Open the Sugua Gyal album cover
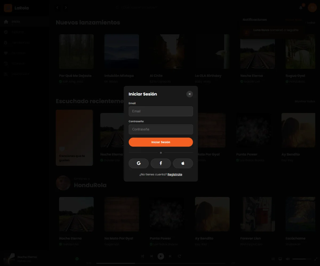Screen dimensions: 320x266 pos(301,52)
